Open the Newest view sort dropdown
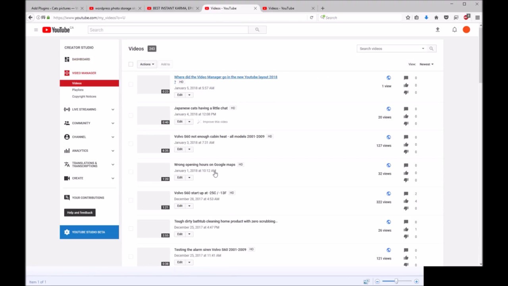Image resolution: width=508 pixels, height=286 pixels. [426, 64]
